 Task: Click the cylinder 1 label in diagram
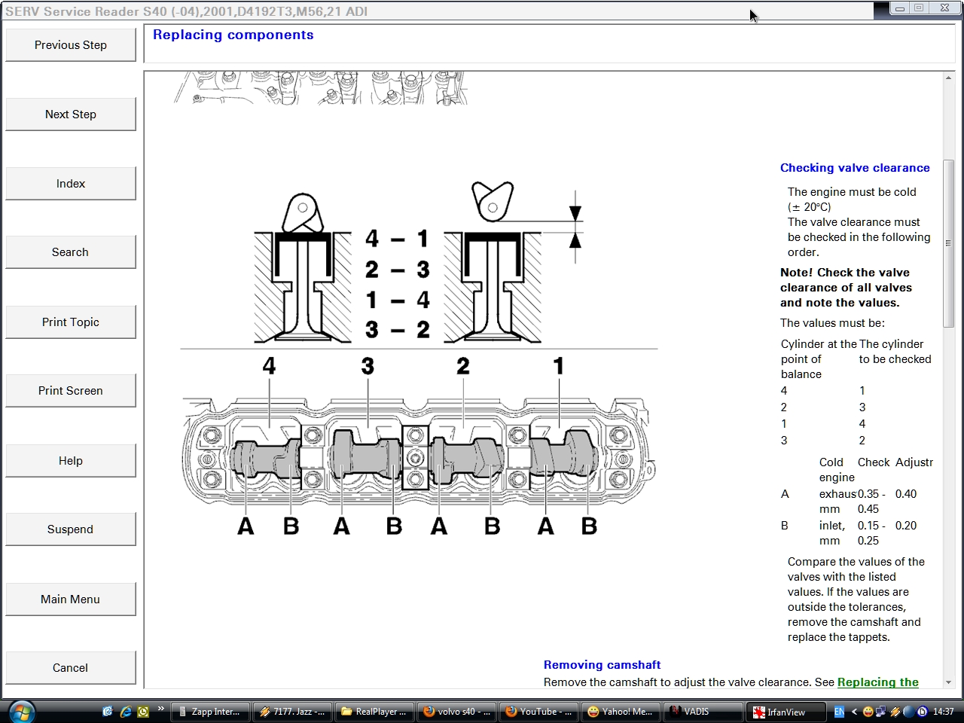(558, 366)
